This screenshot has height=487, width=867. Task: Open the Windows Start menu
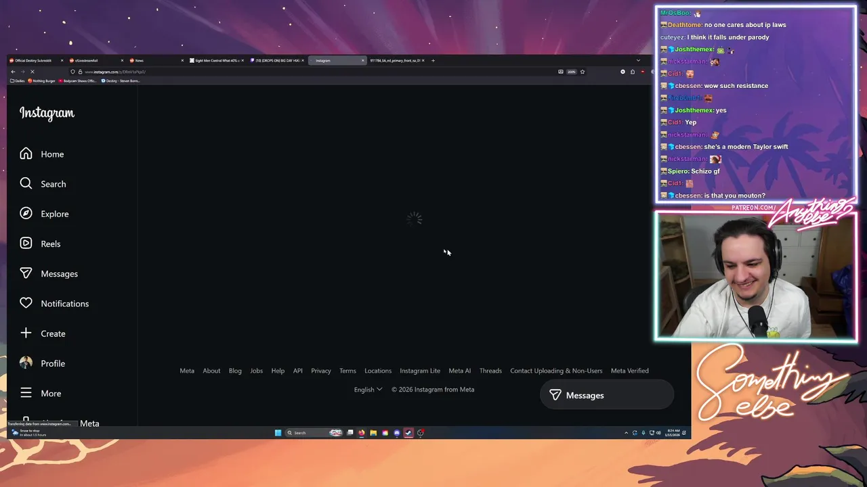(x=278, y=433)
